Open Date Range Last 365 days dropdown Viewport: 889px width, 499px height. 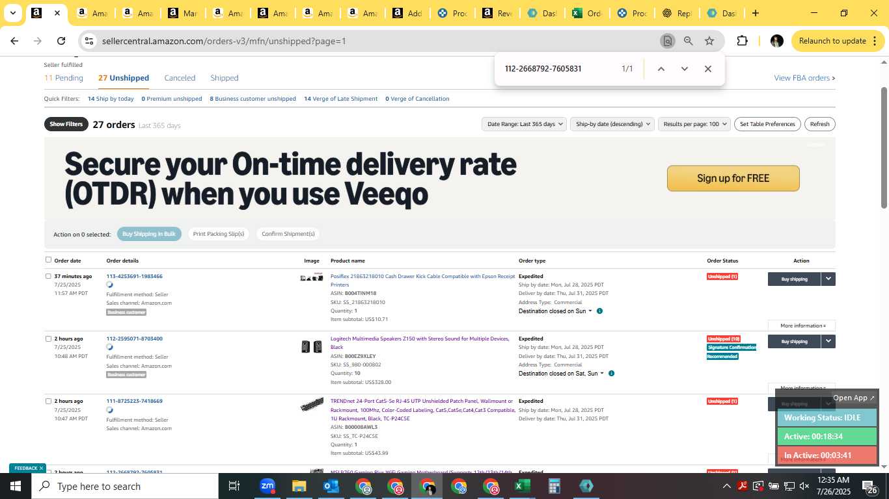(524, 124)
